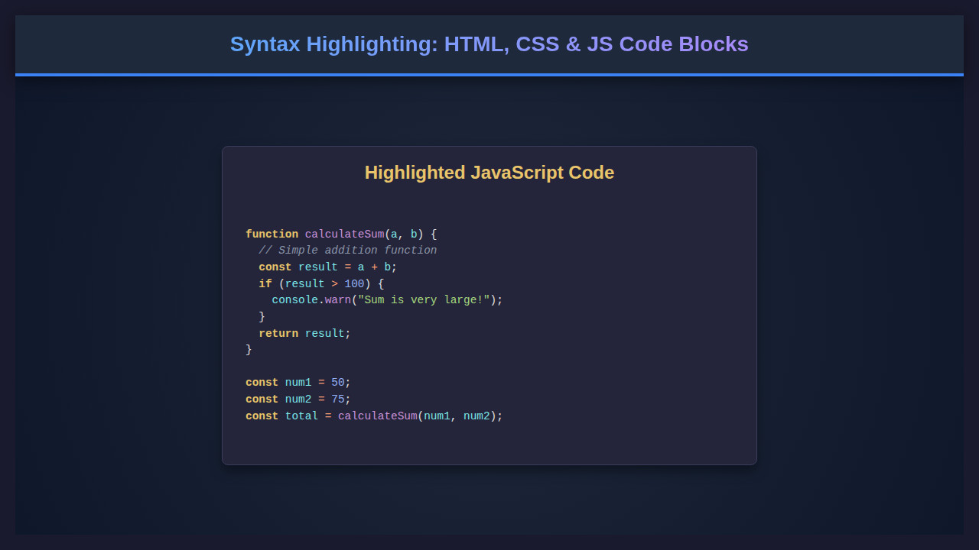Click the function keyword in the code
This screenshot has width=979, height=550.
click(272, 234)
